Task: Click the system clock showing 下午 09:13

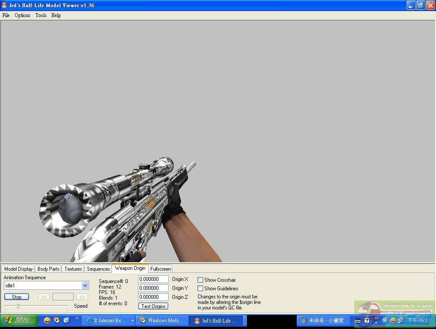Action: [419, 320]
